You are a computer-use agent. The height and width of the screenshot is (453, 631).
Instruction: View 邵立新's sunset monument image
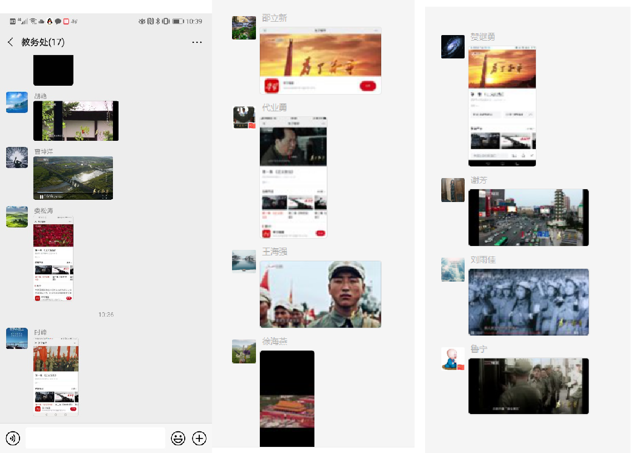tap(321, 61)
